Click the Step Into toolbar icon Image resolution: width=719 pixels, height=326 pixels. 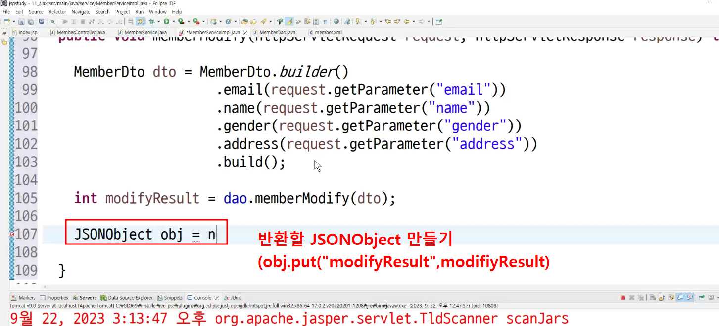pos(100,22)
